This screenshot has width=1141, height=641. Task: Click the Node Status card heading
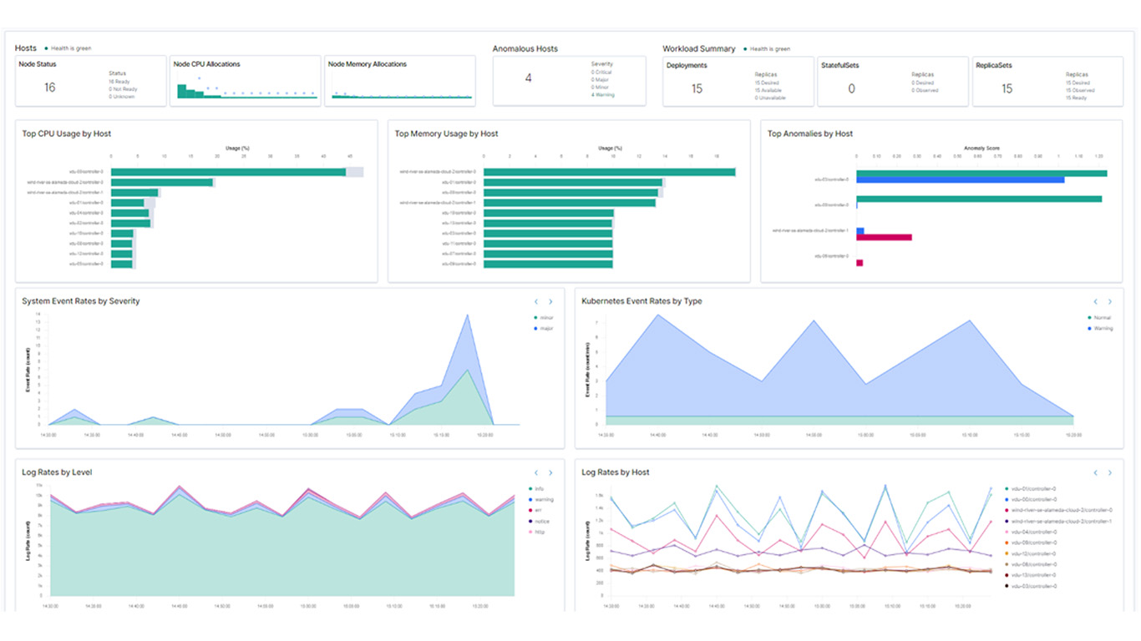38,64
